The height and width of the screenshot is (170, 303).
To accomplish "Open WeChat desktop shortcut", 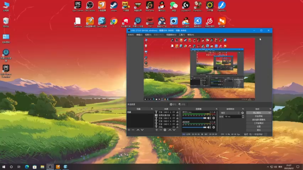I will [x=174, y=6].
